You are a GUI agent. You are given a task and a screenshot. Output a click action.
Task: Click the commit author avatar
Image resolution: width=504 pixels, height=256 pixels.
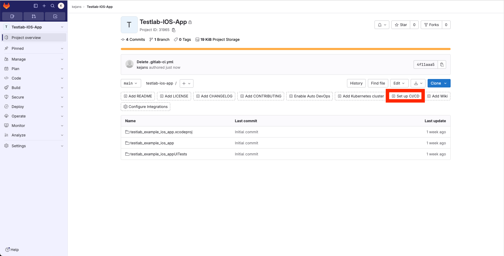pyautogui.click(x=130, y=64)
